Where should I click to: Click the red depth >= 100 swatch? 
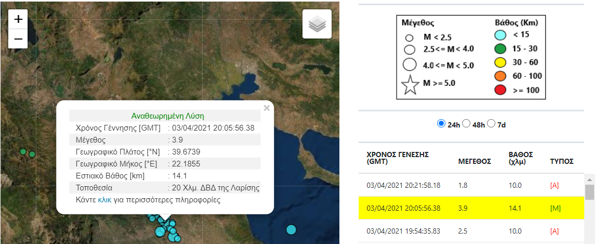pyautogui.click(x=499, y=90)
